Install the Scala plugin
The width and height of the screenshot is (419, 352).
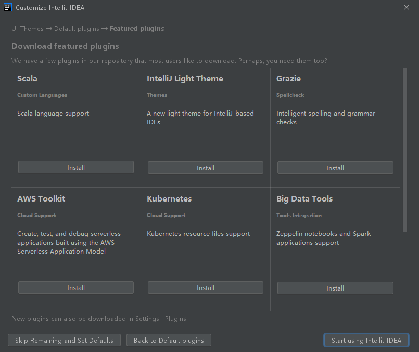pyautogui.click(x=76, y=167)
